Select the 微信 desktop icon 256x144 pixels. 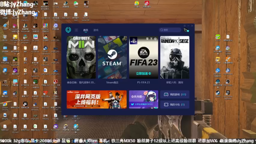click(76, 4)
